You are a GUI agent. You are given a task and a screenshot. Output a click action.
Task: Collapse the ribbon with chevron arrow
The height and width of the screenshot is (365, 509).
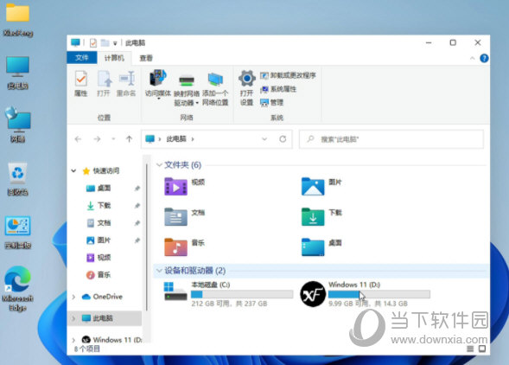473,58
